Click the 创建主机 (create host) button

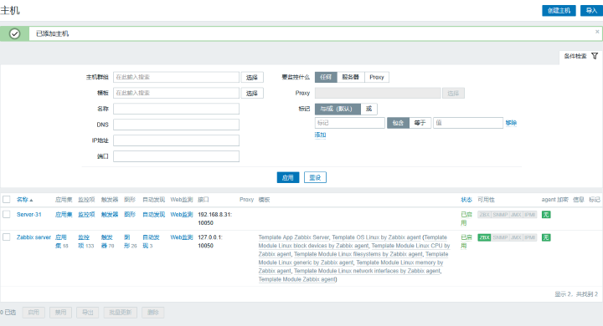click(x=559, y=11)
